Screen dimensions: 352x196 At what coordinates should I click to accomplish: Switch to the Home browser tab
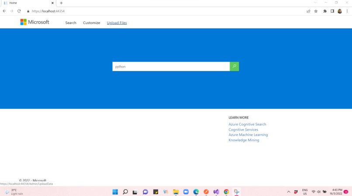tap(28, 3)
